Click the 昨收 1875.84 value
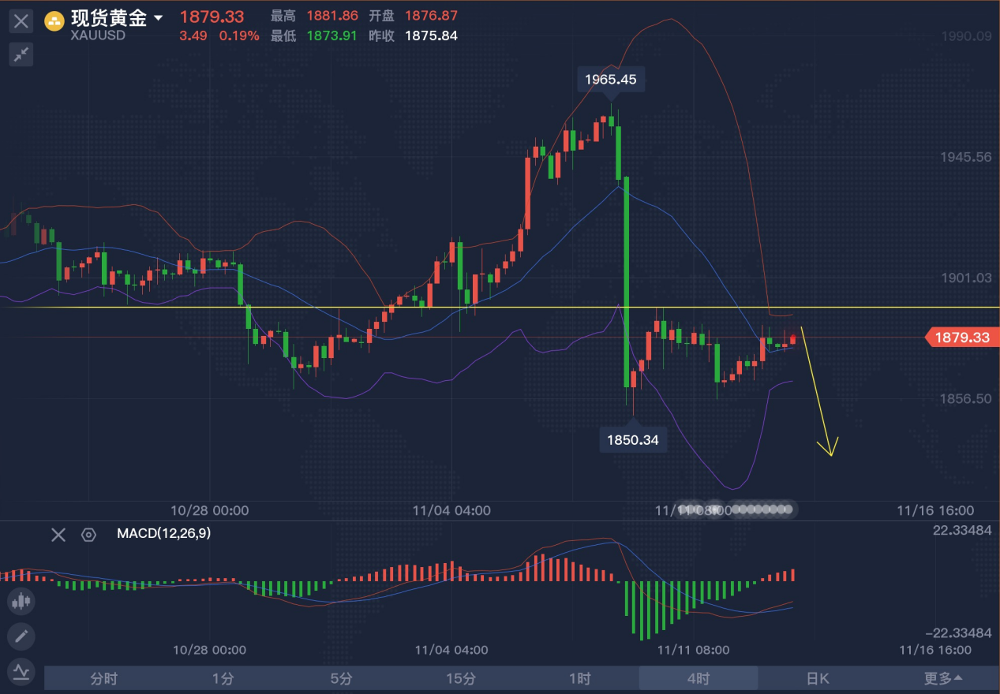The width and height of the screenshot is (1000, 694). 431,35
